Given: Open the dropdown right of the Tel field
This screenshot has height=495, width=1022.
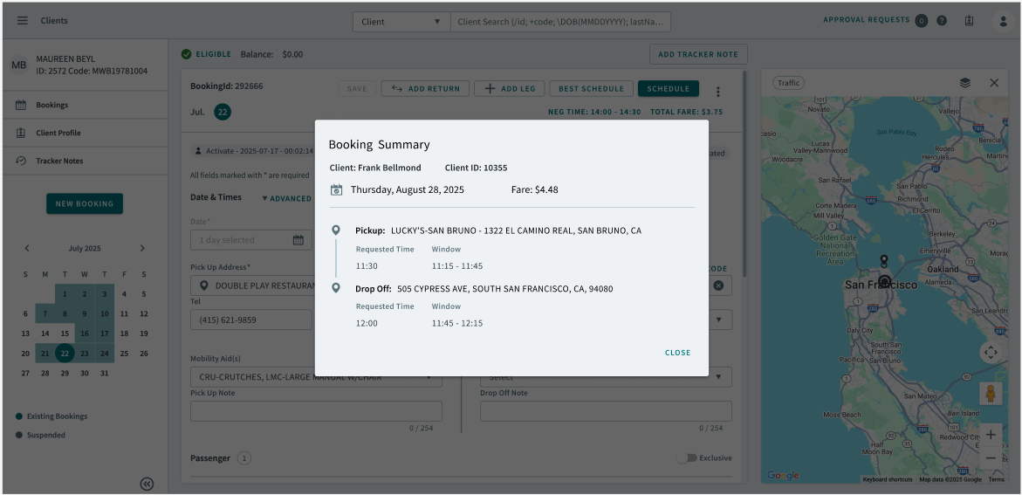Looking at the screenshot, I should pyautogui.click(x=719, y=320).
